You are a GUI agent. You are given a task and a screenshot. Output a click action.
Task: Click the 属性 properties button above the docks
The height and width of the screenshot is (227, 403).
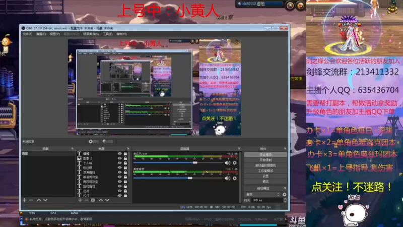94,142
